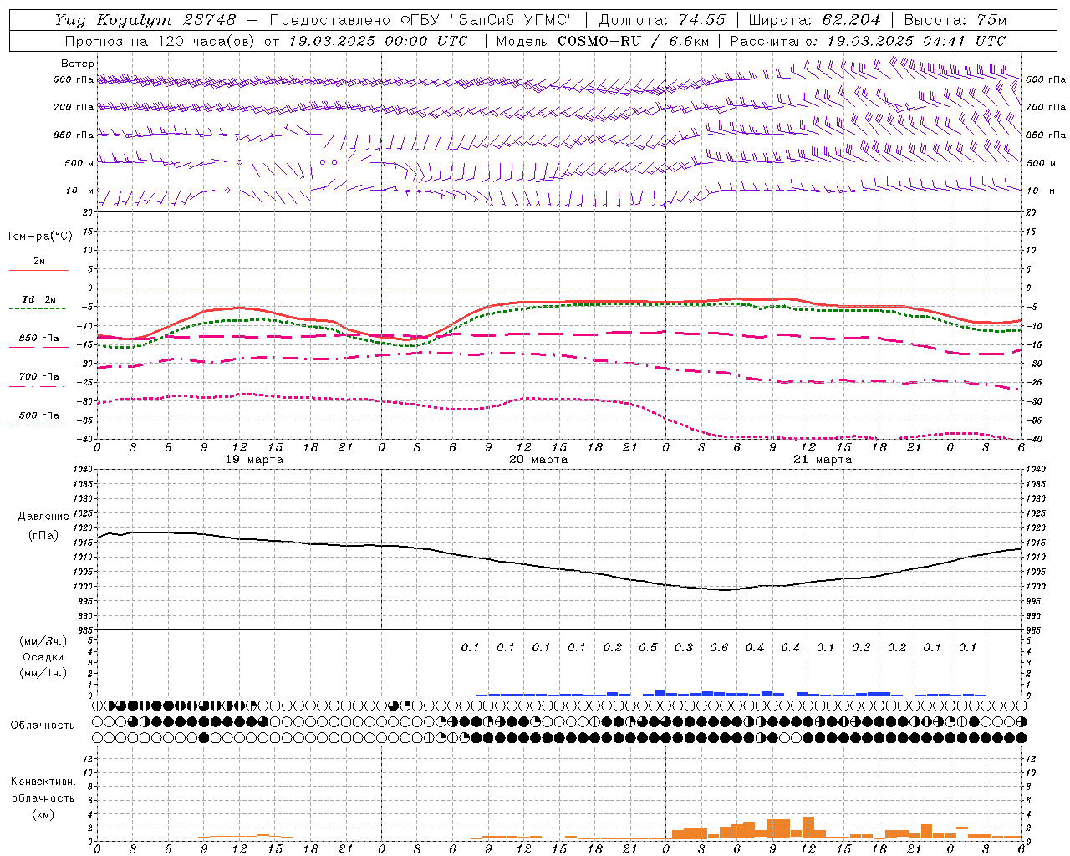The image size is (1070, 856).
Task: Click the 20 марта date label
Action: 538,460
